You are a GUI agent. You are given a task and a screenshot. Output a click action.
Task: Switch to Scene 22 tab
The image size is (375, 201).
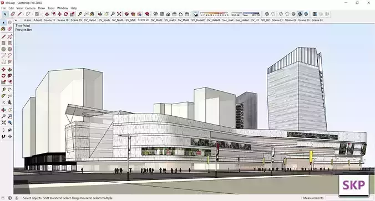[x=291, y=20]
